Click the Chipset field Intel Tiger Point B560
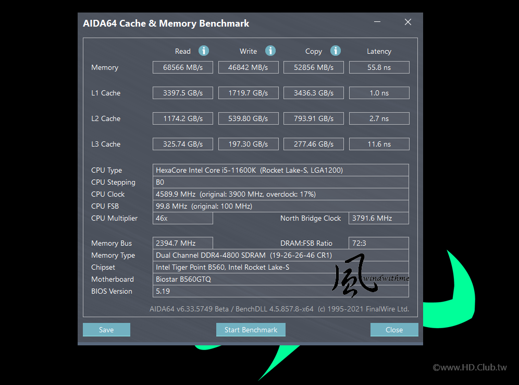The width and height of the screenshot is (519, 385). (x=281, y=267)
